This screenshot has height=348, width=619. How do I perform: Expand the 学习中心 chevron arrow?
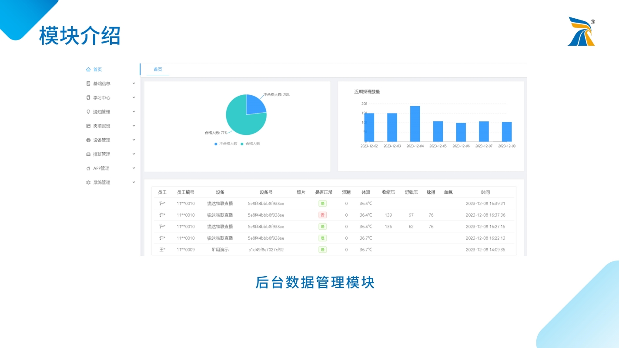[134, 97]
